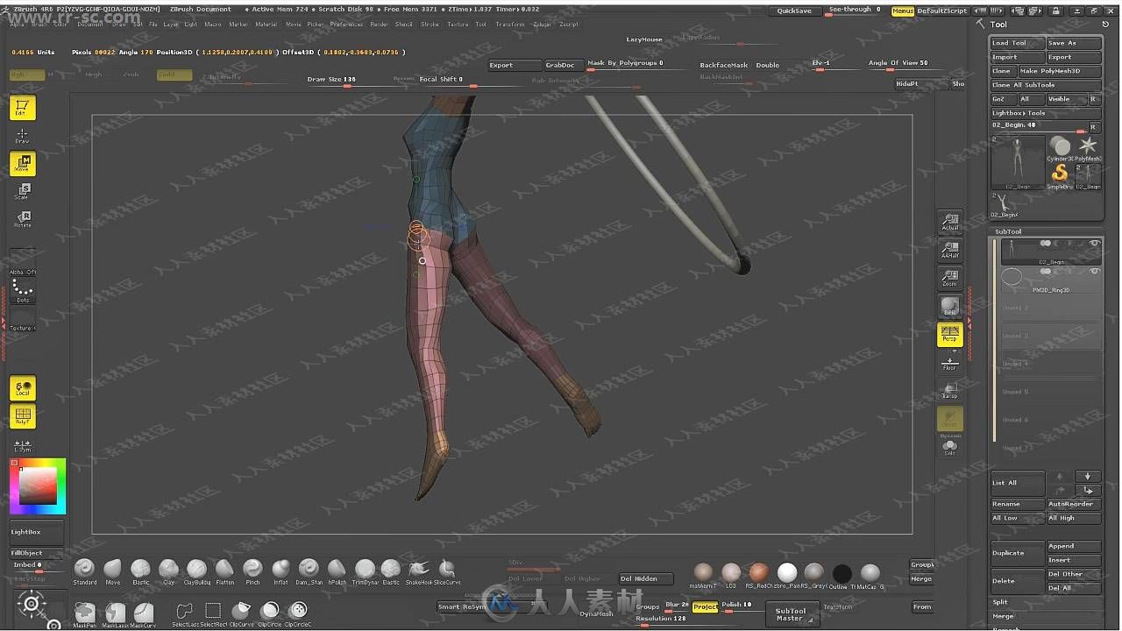The width and height of the screenshot is (1122, 631).
Task: Select the SnakeHook brush
Action: [x=419, y=571]
